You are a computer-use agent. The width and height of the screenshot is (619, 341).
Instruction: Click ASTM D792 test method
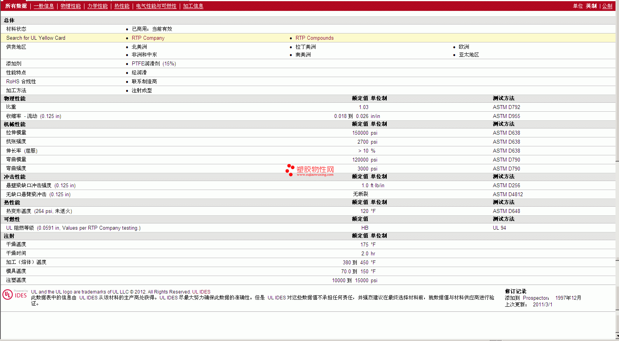506,107
